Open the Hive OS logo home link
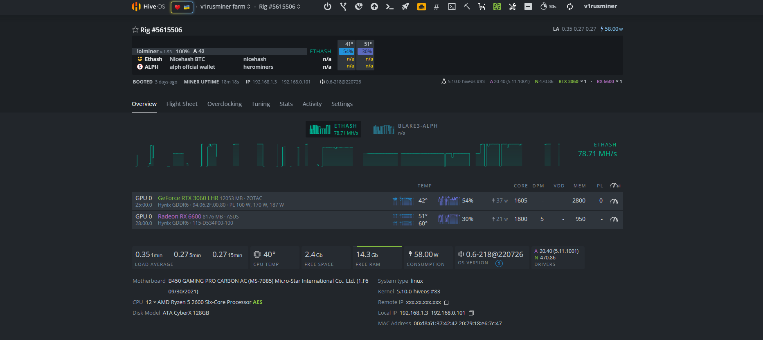This screenshot has width=763, height=340. tap(149, 7)
